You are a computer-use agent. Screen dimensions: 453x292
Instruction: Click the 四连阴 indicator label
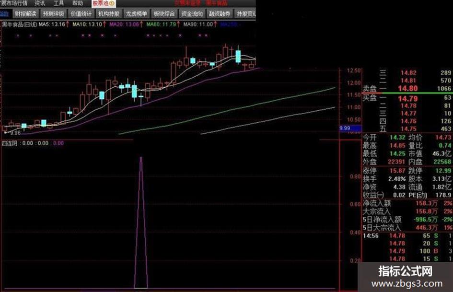pos(10,143)
